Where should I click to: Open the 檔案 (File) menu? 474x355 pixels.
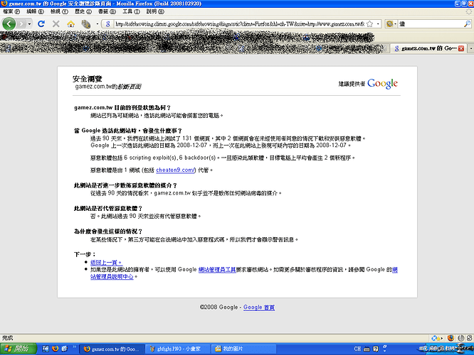pyautogui.click(x=11, y=11)
